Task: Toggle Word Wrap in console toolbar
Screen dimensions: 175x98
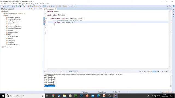Action: pyautogui.click(x=151, y=72)
